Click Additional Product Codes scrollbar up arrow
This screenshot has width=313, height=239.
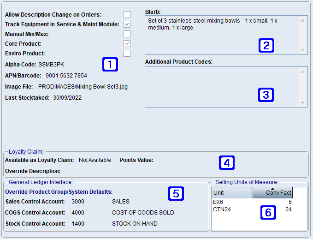pos(302,72)
